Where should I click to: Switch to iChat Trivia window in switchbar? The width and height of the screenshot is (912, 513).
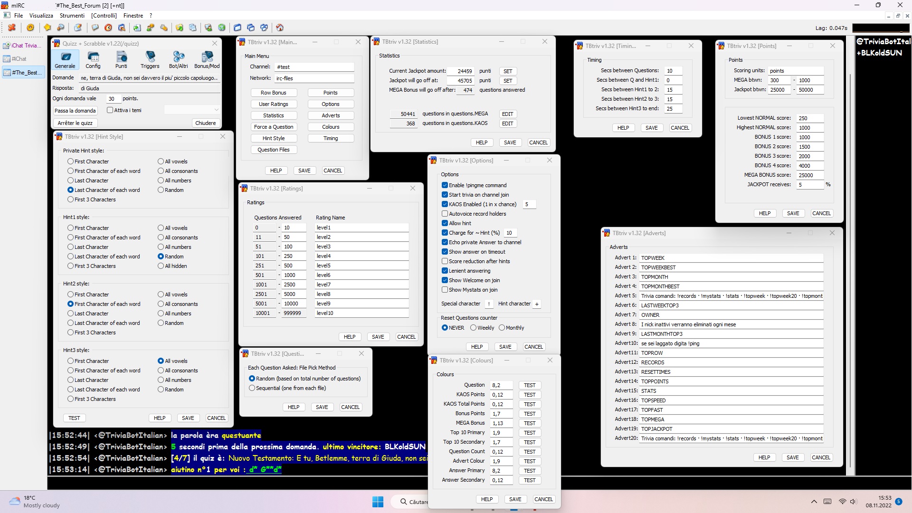pos(23,46)
